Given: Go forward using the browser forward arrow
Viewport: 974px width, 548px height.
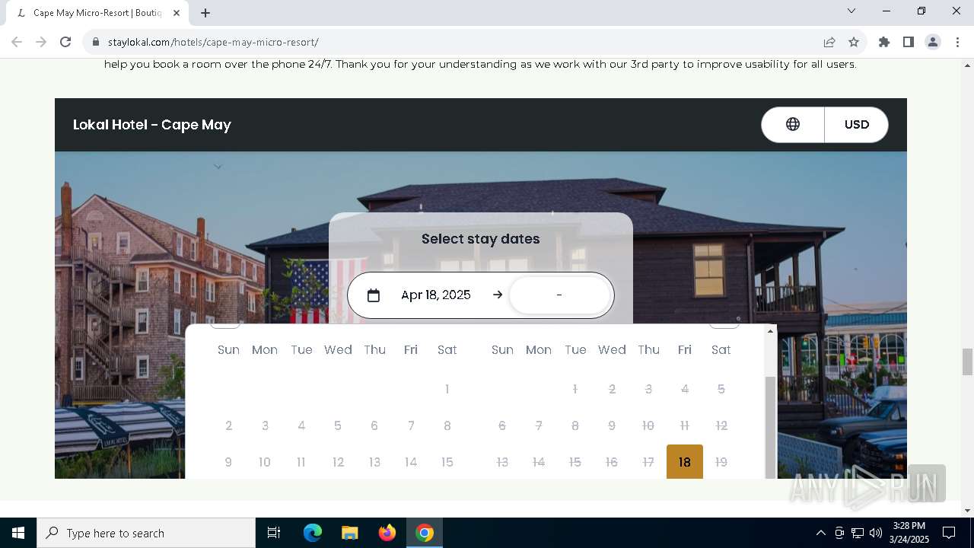Looking at the screenshot, I should pos(41,42).
